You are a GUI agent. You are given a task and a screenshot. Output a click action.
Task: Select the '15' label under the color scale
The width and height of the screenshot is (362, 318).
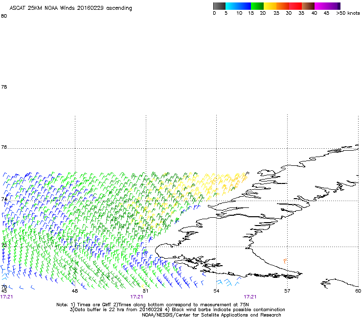tap(251, 13)
